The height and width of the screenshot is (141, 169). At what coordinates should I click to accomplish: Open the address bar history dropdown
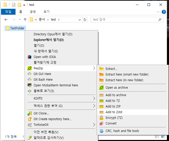click(x=80, y=20)
